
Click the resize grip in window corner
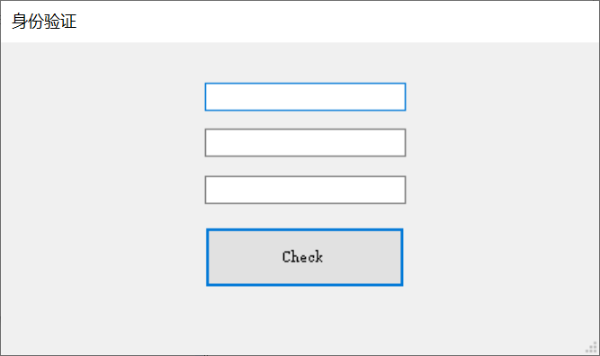pos(592,348)
